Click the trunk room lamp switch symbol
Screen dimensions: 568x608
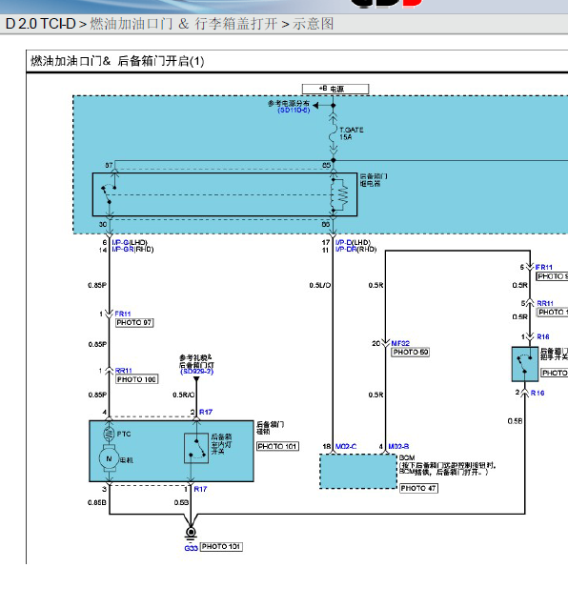tap(196, 448)
